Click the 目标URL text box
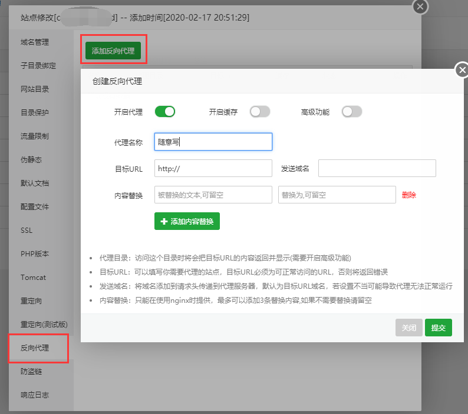This screenshot has width=468, height=414. click(x=213, y=168)
